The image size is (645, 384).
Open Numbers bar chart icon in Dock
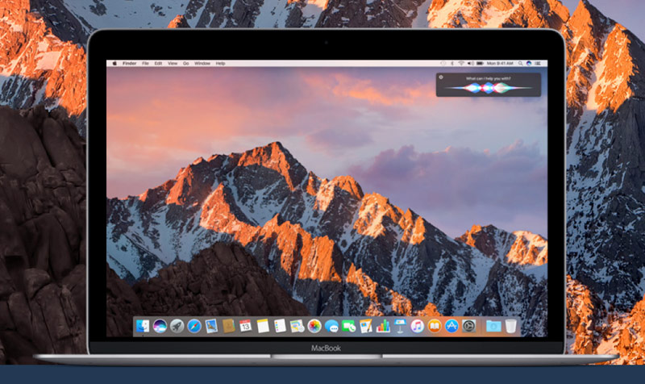coord(383,327)
